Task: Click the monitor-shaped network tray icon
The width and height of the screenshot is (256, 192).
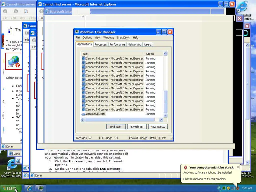Action: click(233, 188)
